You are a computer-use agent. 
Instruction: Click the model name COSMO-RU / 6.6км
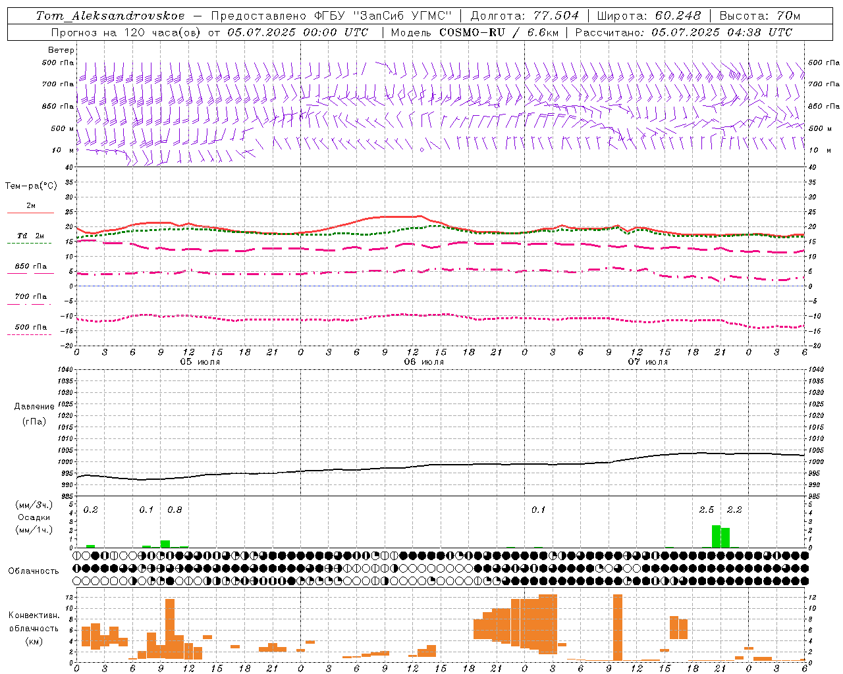(499, 32)
